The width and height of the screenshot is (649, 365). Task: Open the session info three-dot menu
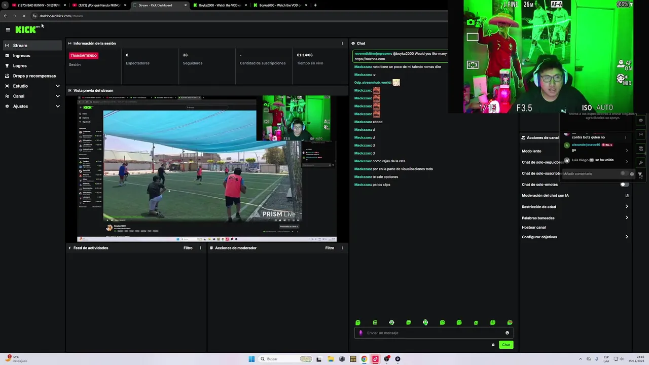(x=342, y=43)
